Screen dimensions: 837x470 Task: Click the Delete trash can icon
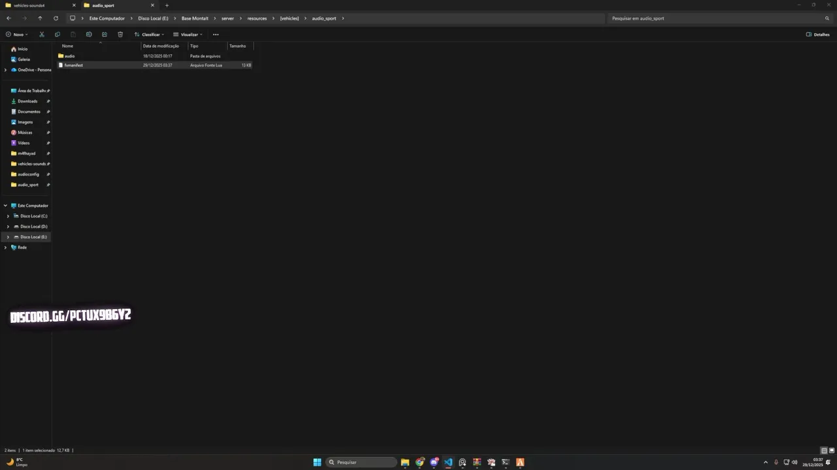coord(120,35)
